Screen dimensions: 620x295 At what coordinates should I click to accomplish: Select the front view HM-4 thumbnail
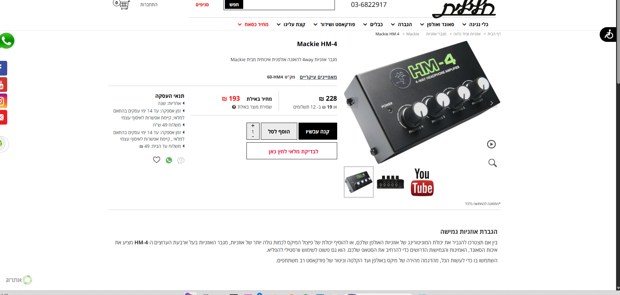point(390,182)
